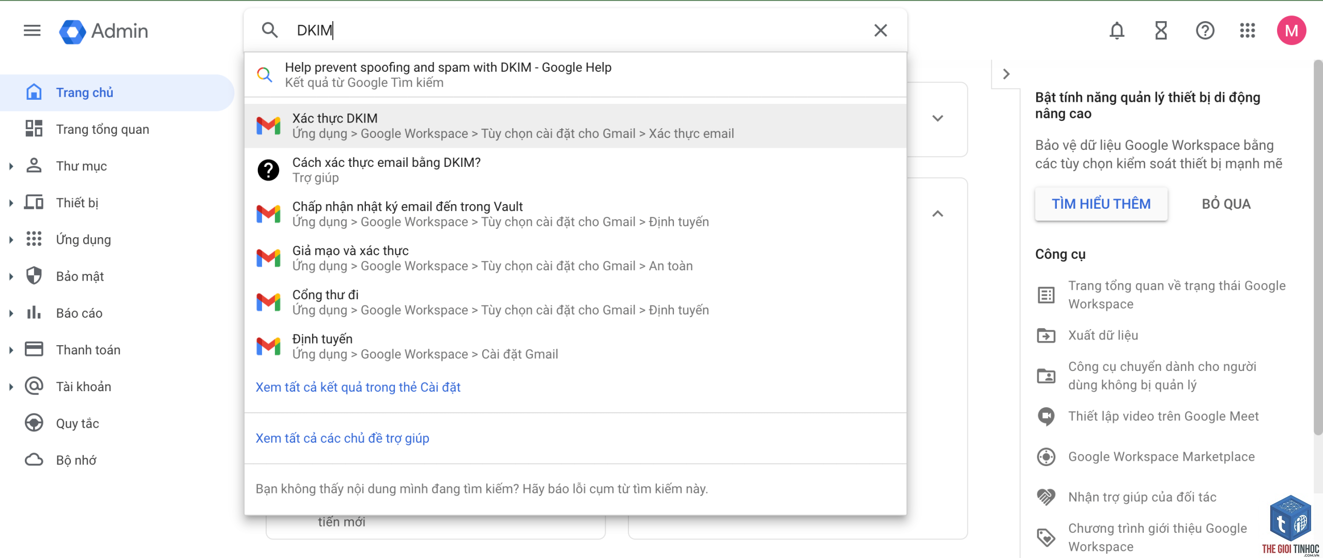Click the Thư mục person icon

click(x=34, y=165)
